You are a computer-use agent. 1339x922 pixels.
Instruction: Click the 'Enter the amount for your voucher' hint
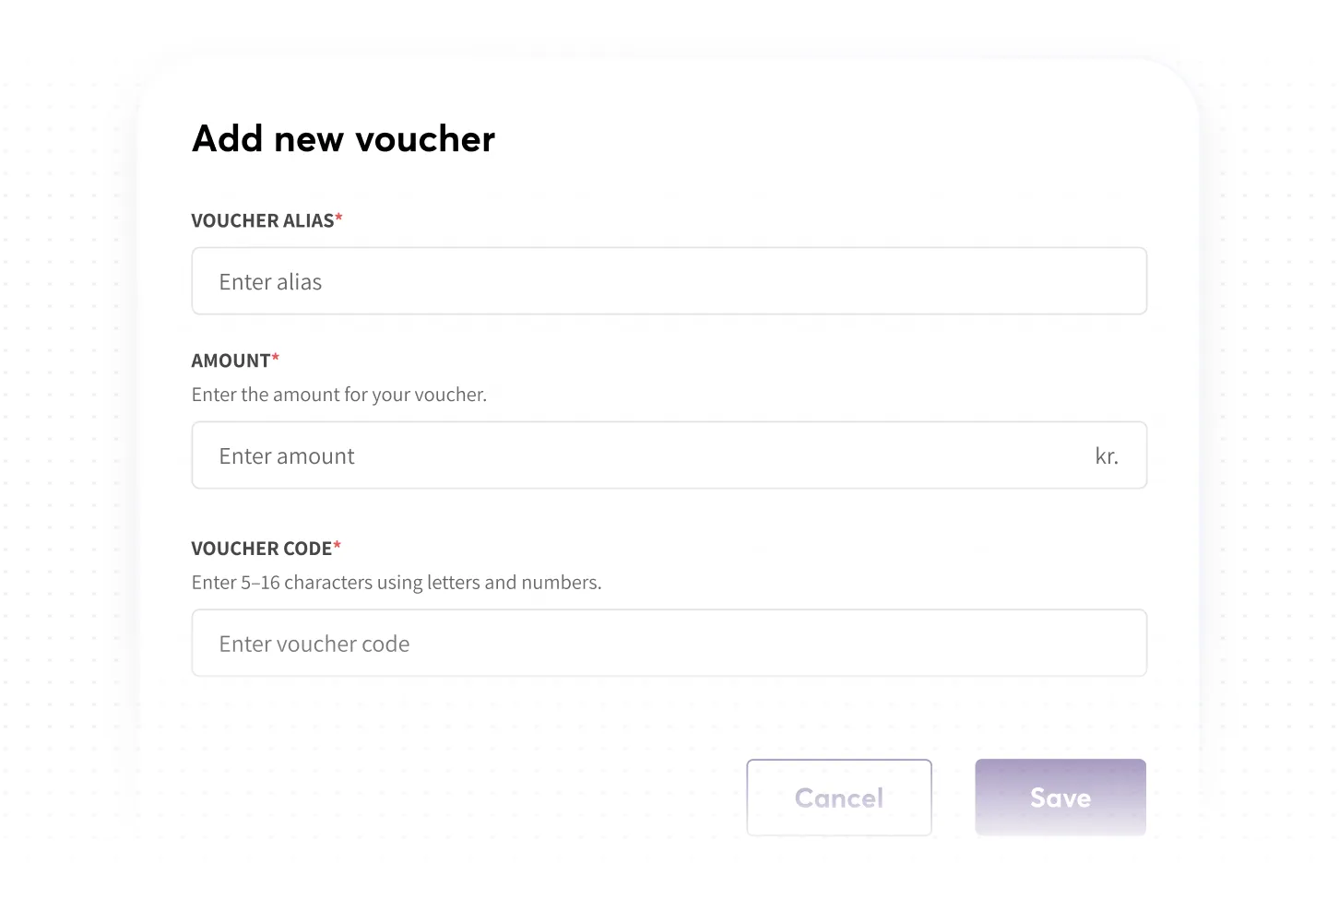338,395
